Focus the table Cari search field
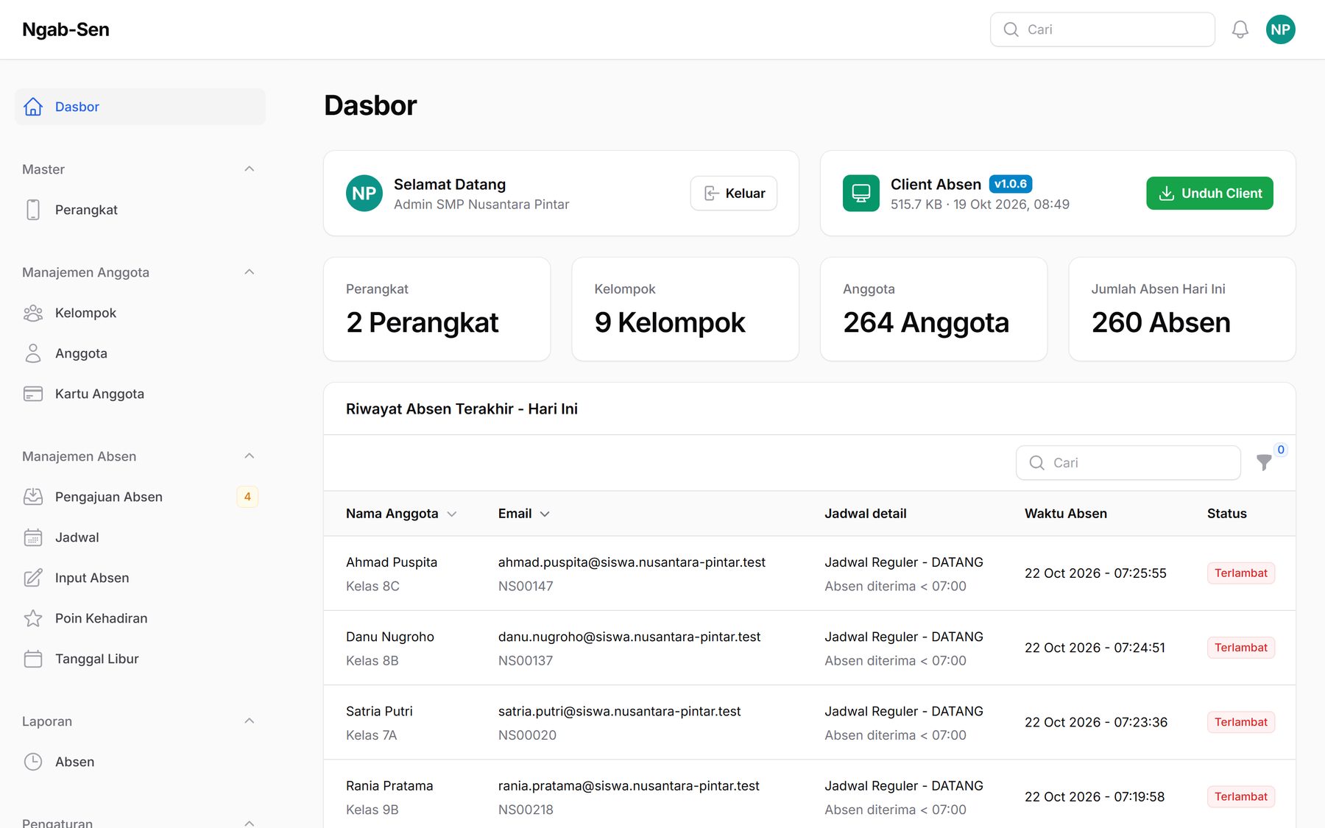The image size is (1325, 828). coord(1128,462)
